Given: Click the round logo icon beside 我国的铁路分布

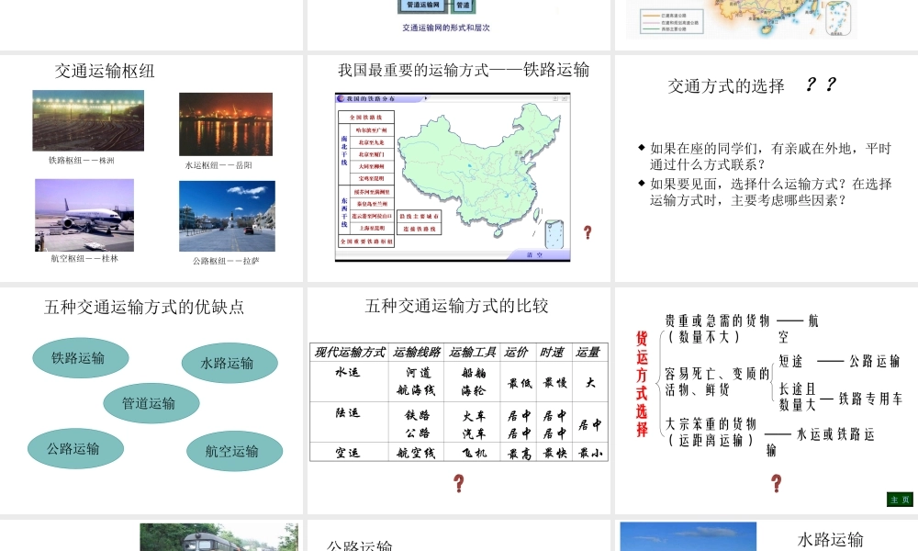Looking at the screenshot, I should [x=341, y=98].
